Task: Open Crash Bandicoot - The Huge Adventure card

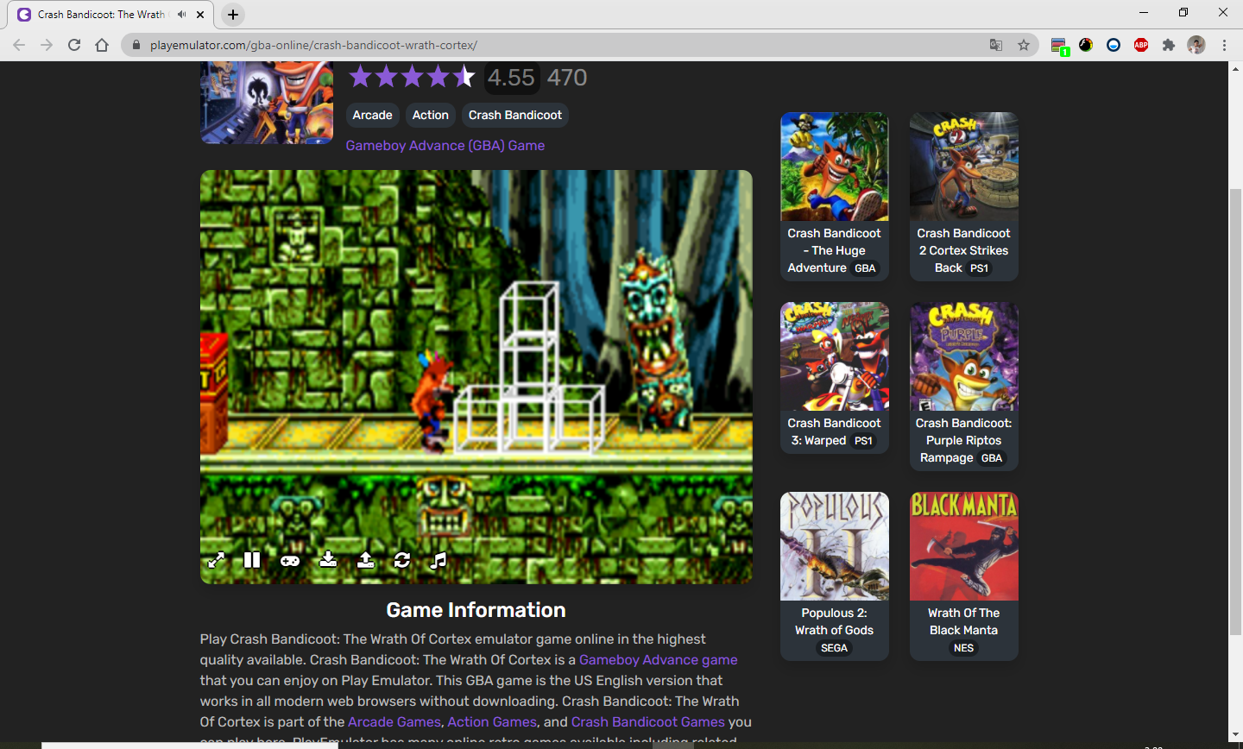Action: (835, 197)
